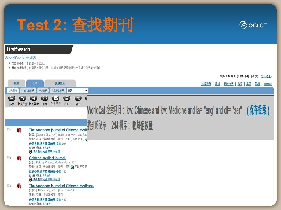The image size is (281, 210).
Task: Click the 找到的记录: 244 text
Action: (102, 125)
